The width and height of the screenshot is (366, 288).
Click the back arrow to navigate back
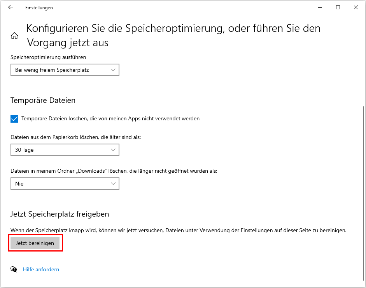(11, 7)
